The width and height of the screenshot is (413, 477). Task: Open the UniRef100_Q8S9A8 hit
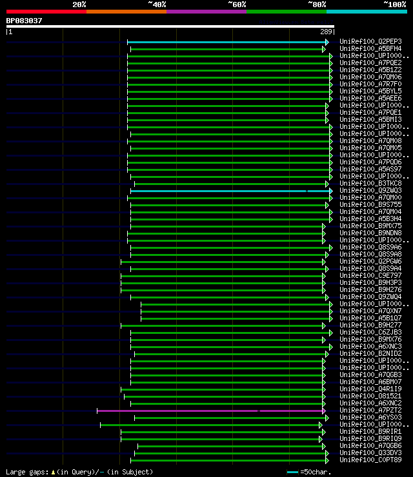(370, 255)
